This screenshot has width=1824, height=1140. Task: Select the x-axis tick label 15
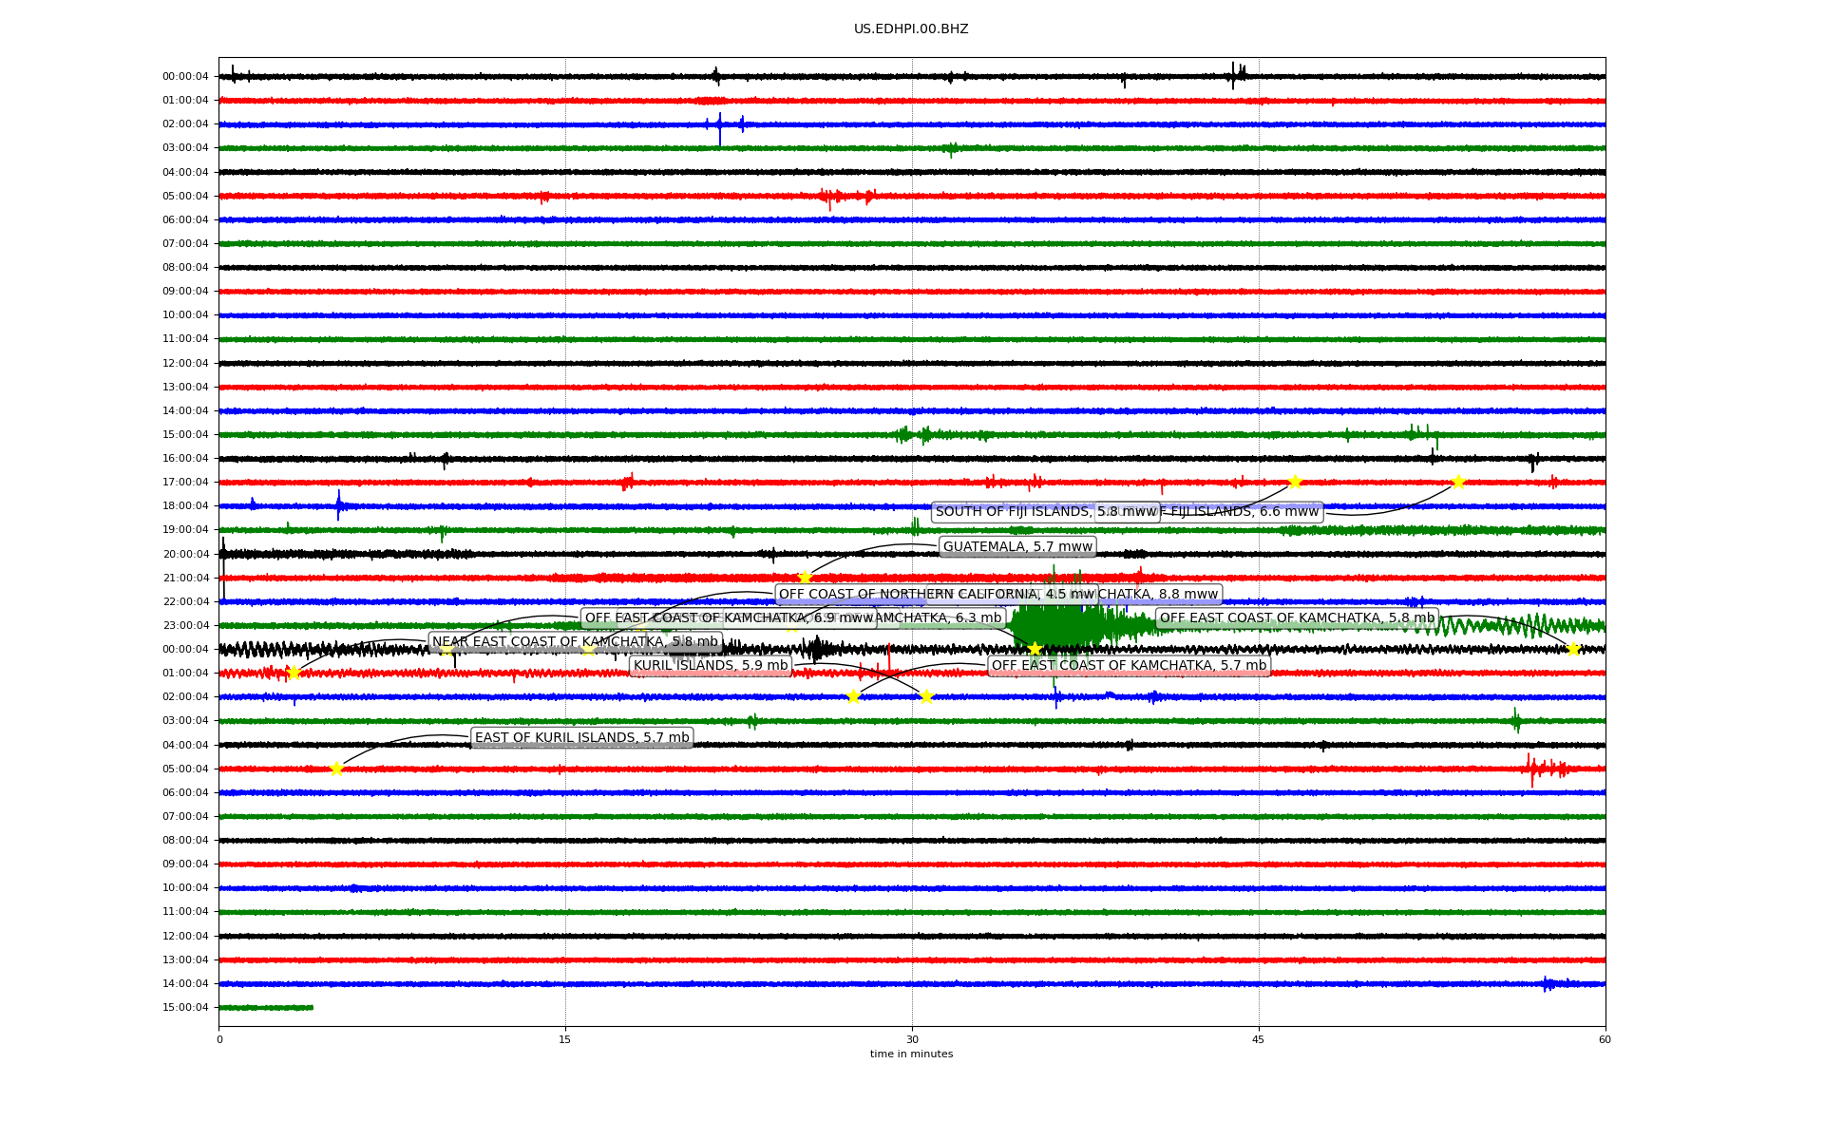click(x=565, y=1039)
